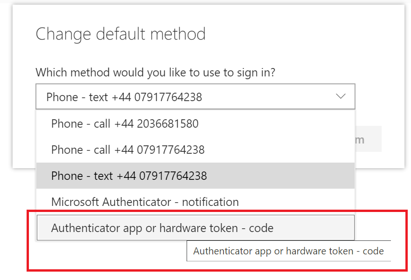The width and height of the screenshot is (411, 280).
Task: Click 'hardware token - code' in the list
Action: (x=216, y=228)
